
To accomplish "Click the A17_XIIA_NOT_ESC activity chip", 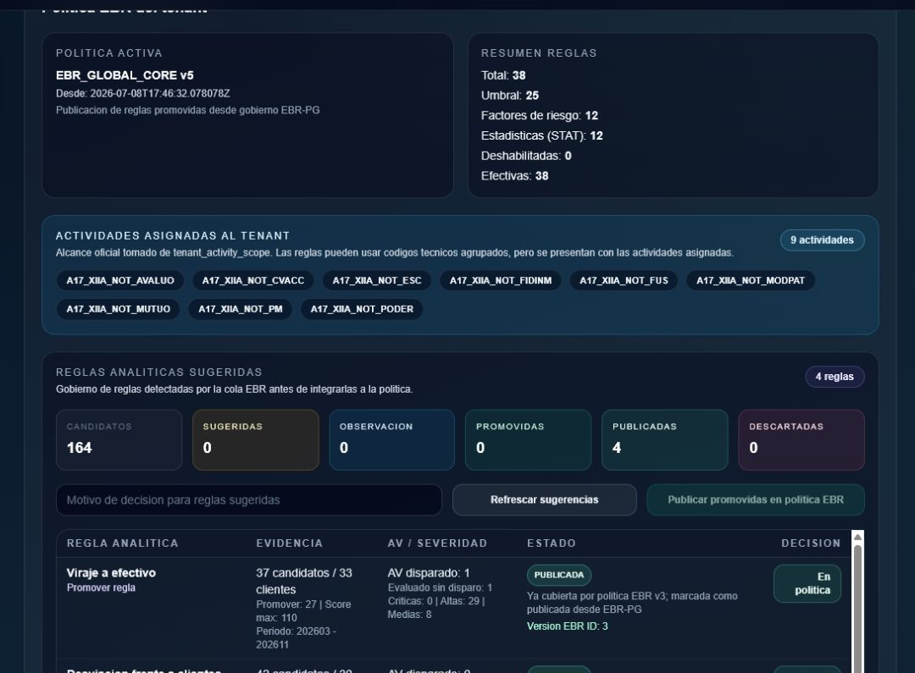I will 377,280.
